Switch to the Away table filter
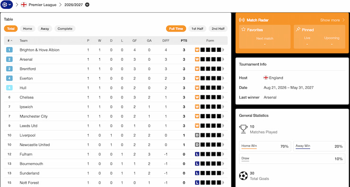 point(44,29)
